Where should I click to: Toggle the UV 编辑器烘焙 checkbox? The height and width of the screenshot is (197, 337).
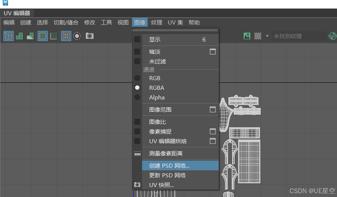[x=137, y=141]
